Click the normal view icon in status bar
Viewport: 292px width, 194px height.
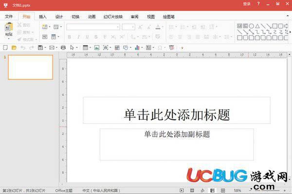212,191
